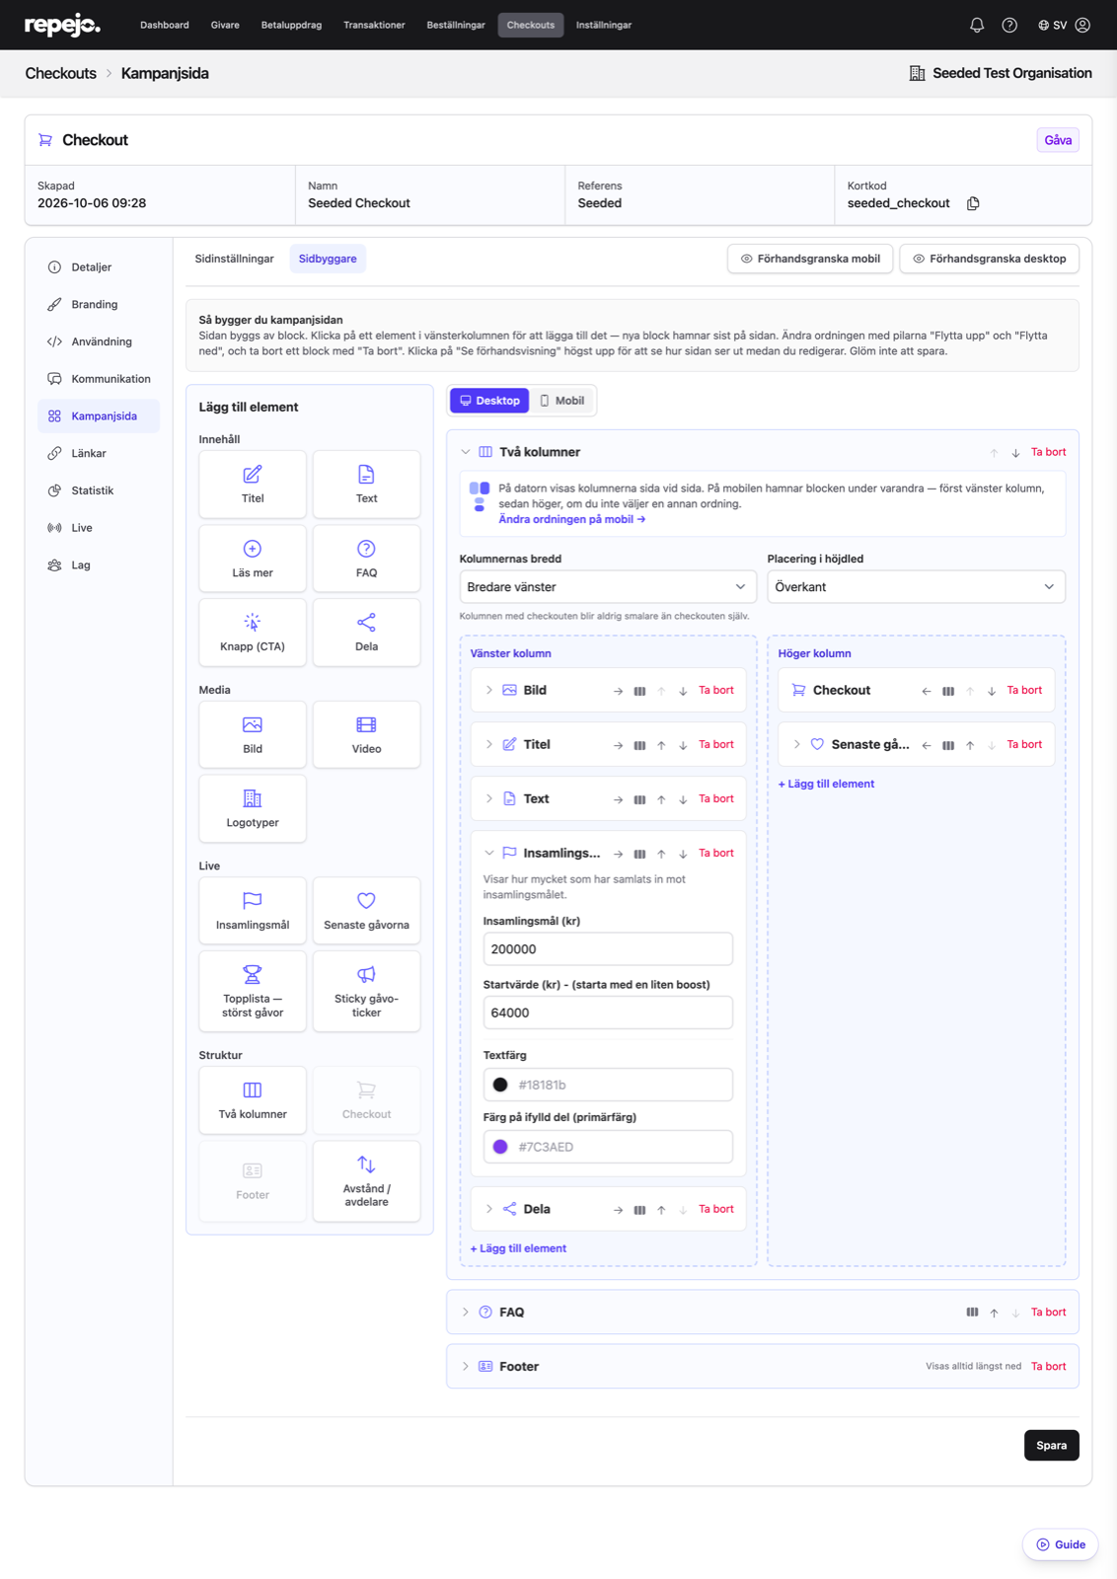The image size is (1117, 1579).
Task: Add a Senaste gåvorna element
Action: pyautogui.click(x=366, y=911)
